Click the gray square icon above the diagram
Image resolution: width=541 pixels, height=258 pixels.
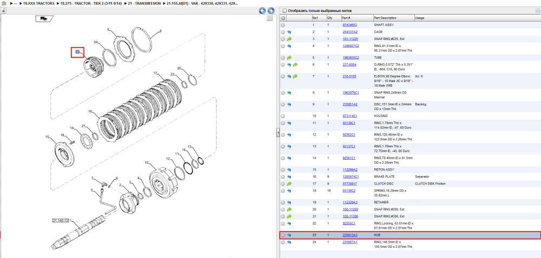coord(270,18)
